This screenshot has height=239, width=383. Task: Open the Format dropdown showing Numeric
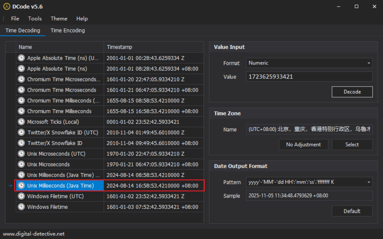click(309, 63)
